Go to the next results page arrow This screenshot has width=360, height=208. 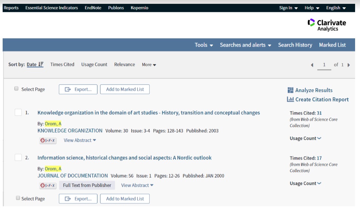pyautogui.click(x=349, y=65)
